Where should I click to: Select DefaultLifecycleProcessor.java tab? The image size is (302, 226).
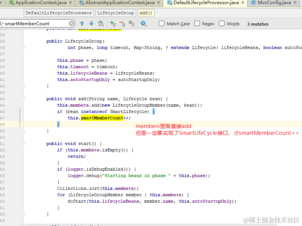[206, 3]
